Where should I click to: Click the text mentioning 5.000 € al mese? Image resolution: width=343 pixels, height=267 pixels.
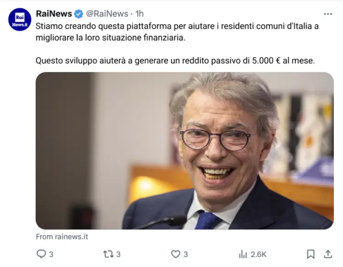[x=283, y=60]
